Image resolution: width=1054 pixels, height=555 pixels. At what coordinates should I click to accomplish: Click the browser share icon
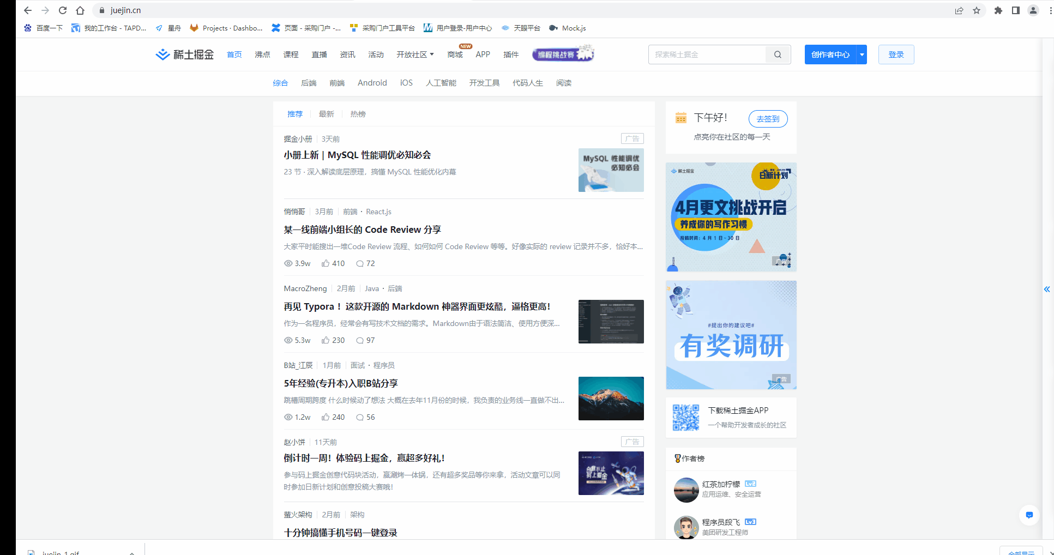click(959, 10)
